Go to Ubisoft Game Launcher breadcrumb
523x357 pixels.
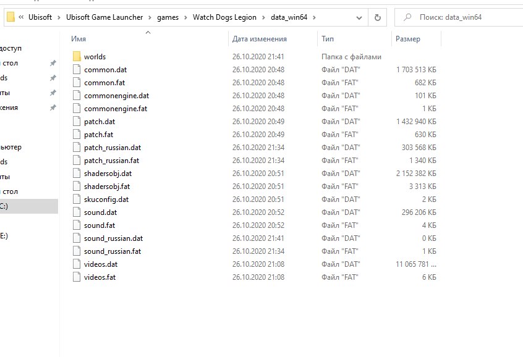click(x=104, y=17)
